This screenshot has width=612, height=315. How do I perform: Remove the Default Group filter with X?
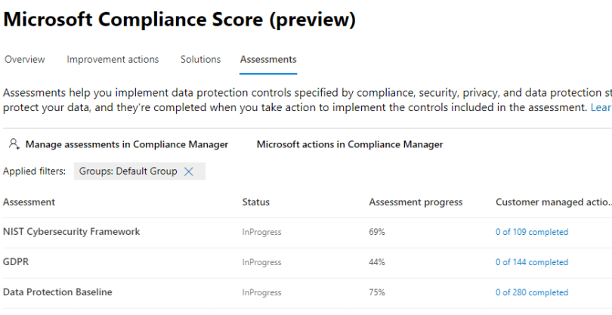189,171
